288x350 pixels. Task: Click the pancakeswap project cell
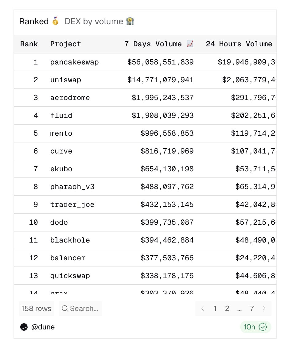point(75,62)
